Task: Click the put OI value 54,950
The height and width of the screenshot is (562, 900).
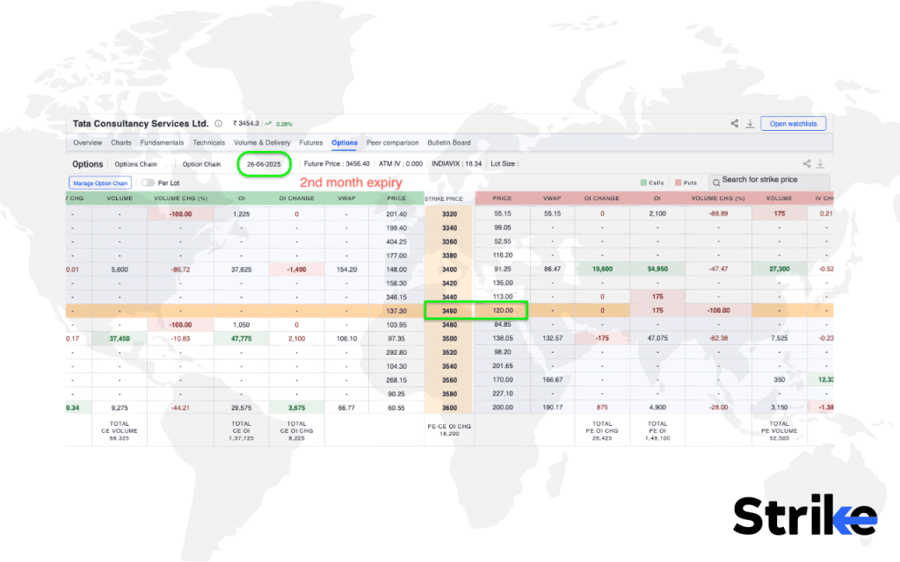Action: point(657,269)
